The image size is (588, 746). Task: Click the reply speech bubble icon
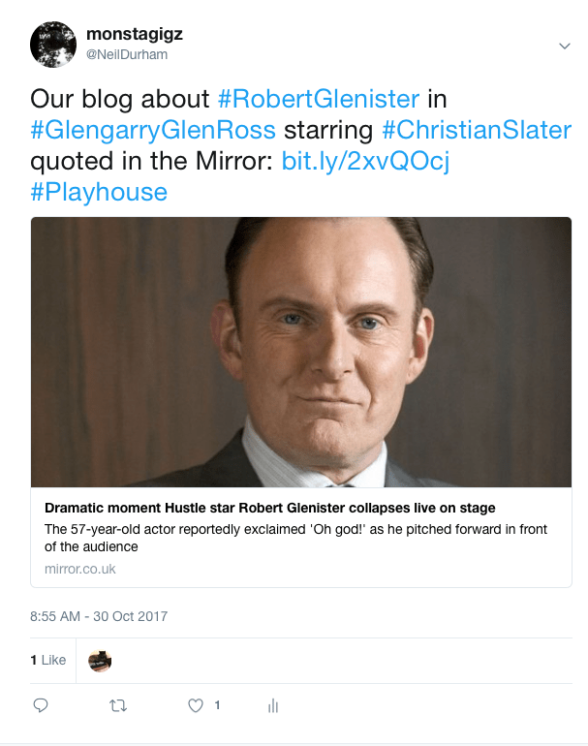(41, 705)
